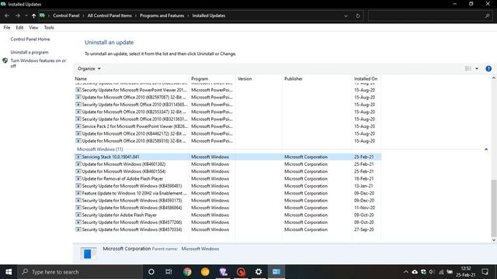Select Update for Microsoft Windows (KB4601554)
This screenshot has height=279, width=497.
228,171
